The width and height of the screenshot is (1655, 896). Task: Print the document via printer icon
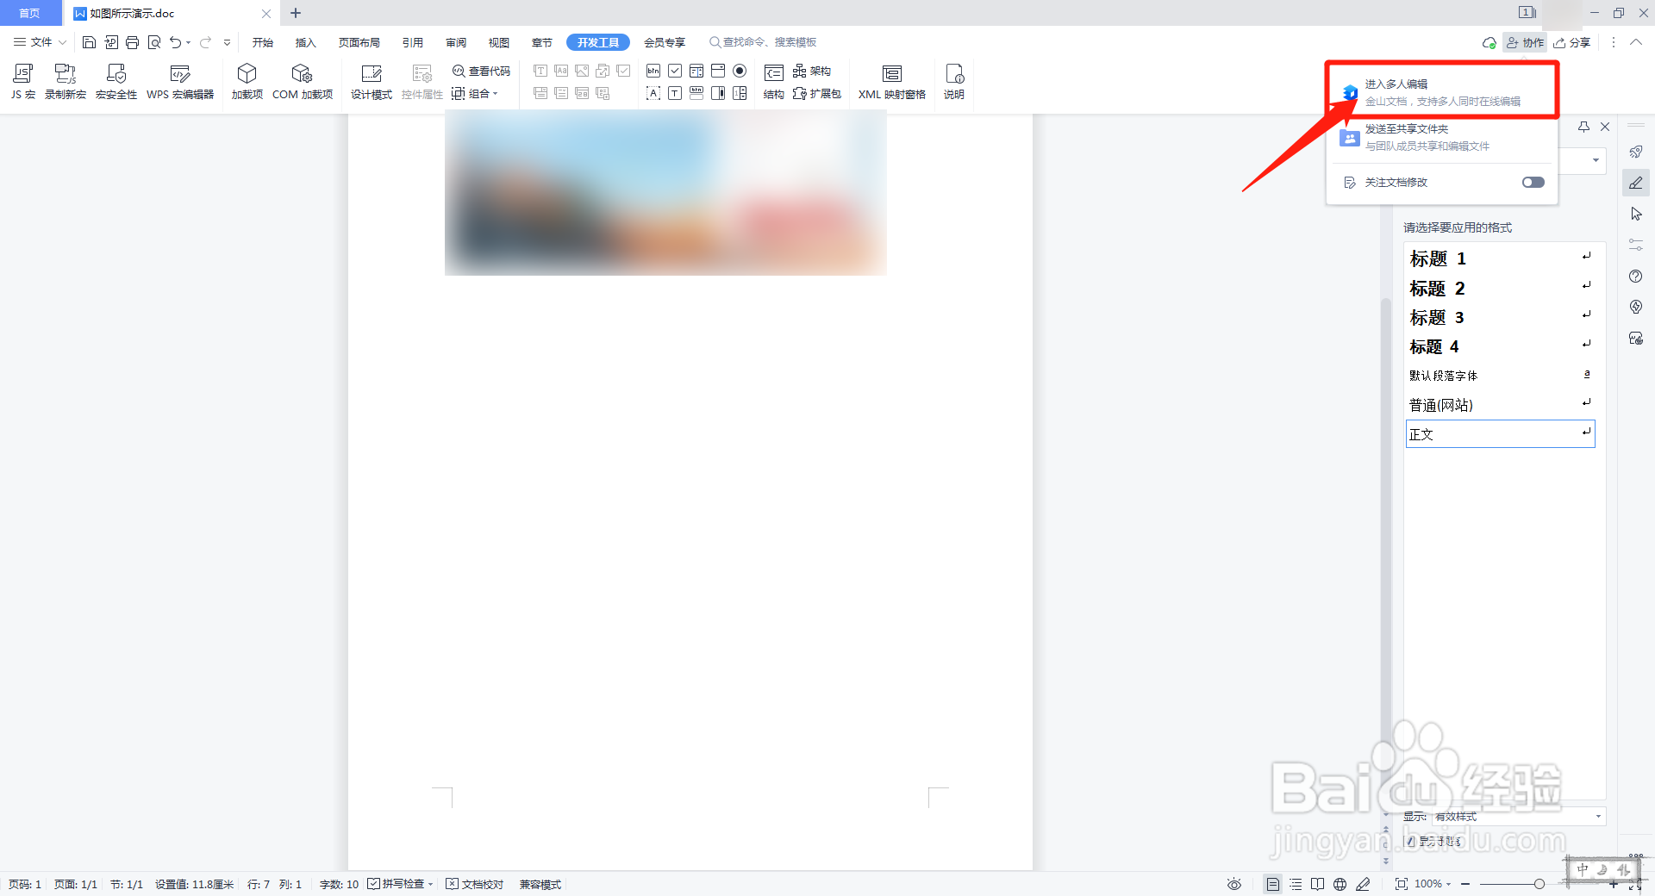(132, 42)
